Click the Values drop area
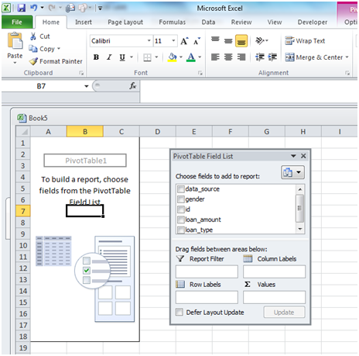 tap(274, 297)
